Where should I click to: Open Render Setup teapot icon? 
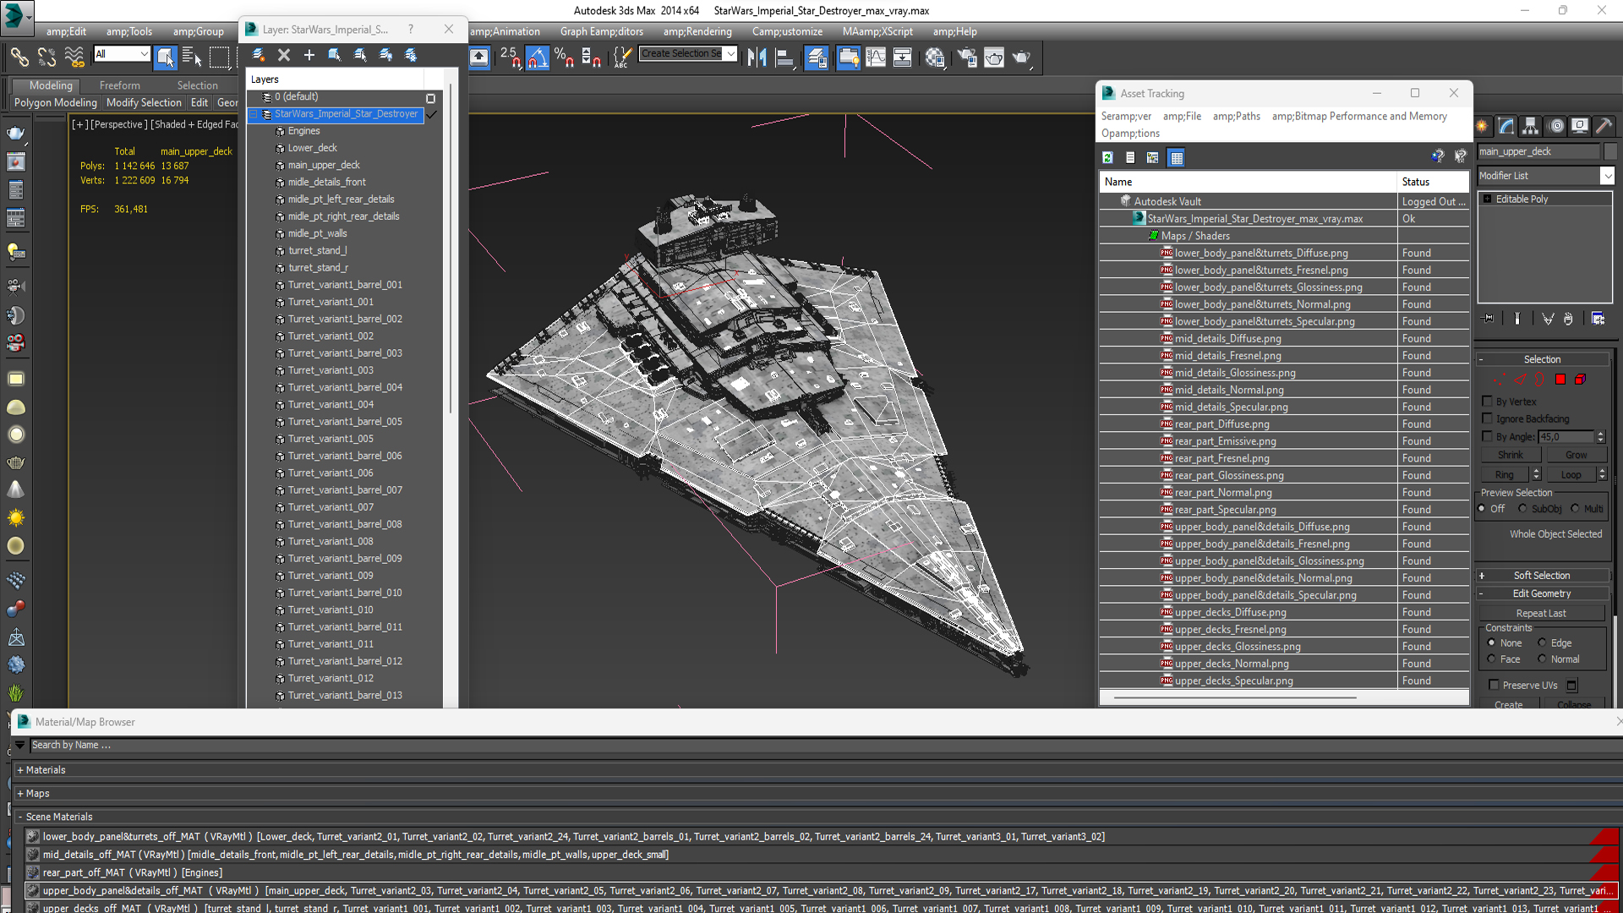(966, 57)
